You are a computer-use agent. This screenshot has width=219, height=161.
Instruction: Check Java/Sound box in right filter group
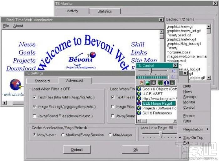tap(112, 116)
